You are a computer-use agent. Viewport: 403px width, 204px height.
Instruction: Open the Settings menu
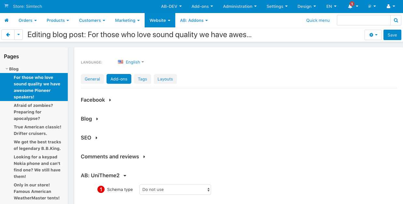(x=277, y=6)
